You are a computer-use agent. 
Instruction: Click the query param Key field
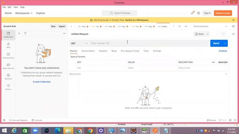[x=101, y=68]
